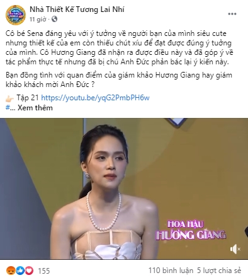This screenshot has width=248, height=280.
Task: Open Nhà Thiết Kế Tương Lai Nhí page avatar
Action: (16, 15)
